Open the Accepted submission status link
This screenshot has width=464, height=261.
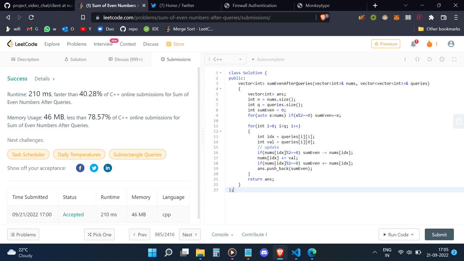[x=73, y=215]
